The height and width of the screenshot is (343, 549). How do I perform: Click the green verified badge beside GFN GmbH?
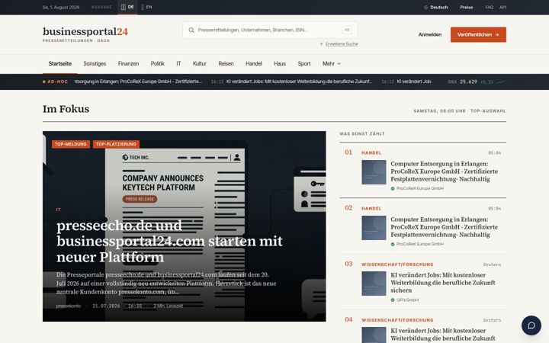(393, 300)
